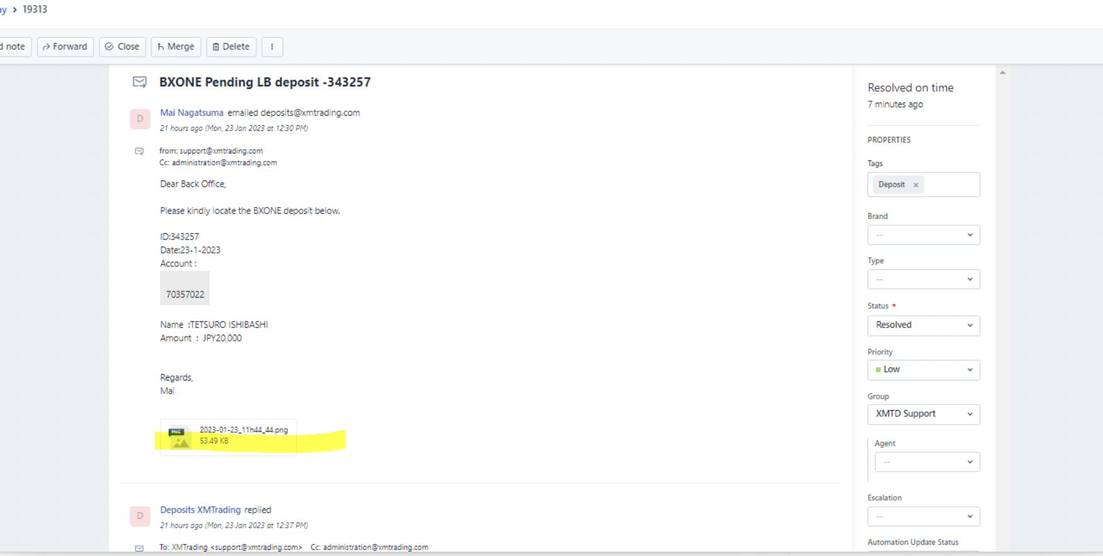Open the Priority dropdown showing Low
The width and height of the screenshot is (1103, 556).
point(924,370)
